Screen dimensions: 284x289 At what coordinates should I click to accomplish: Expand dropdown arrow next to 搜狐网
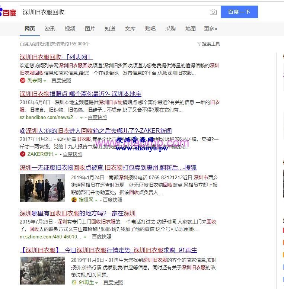tap(96, 200)
